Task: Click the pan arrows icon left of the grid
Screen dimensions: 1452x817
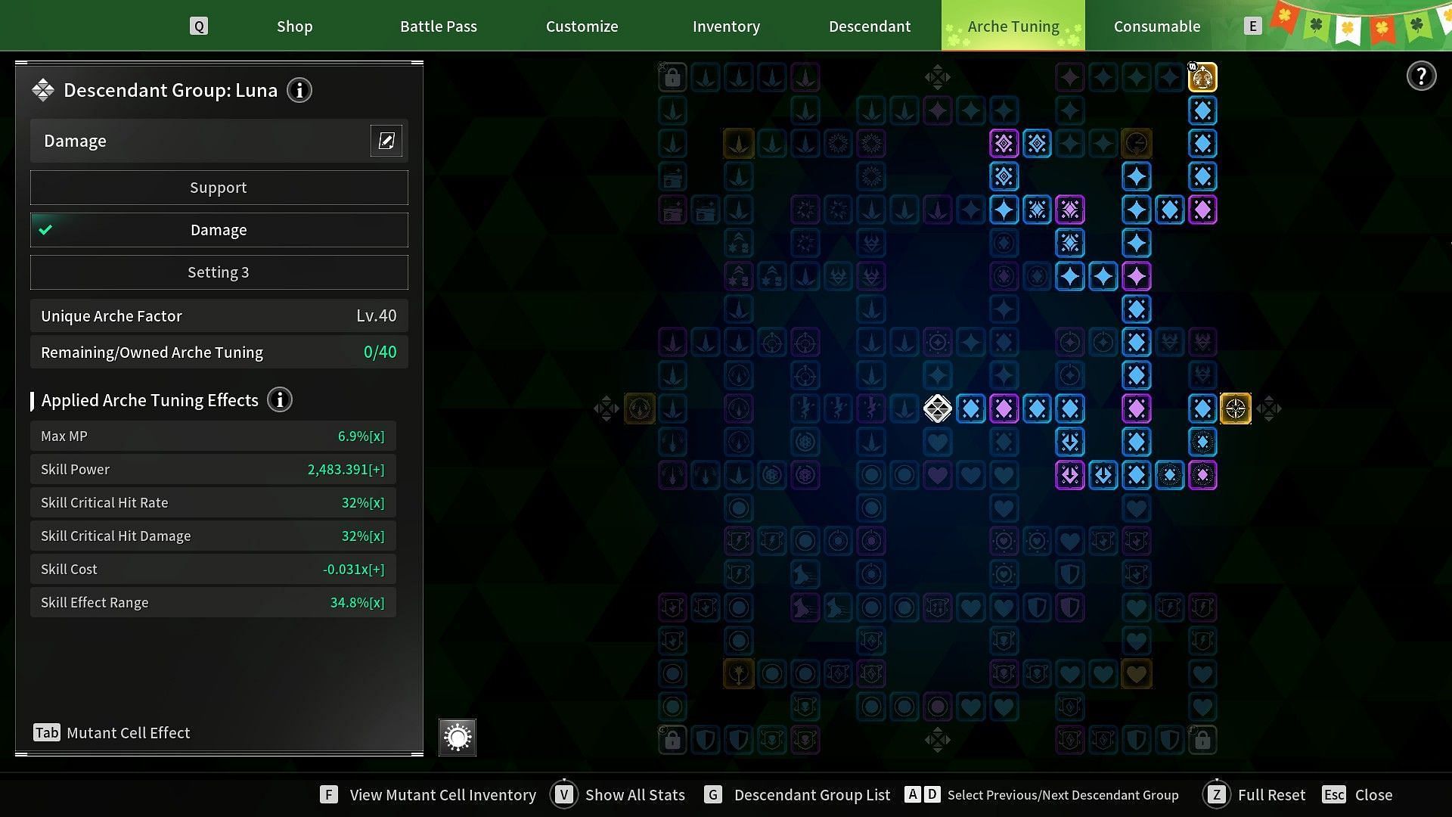Action: [607, 408]
